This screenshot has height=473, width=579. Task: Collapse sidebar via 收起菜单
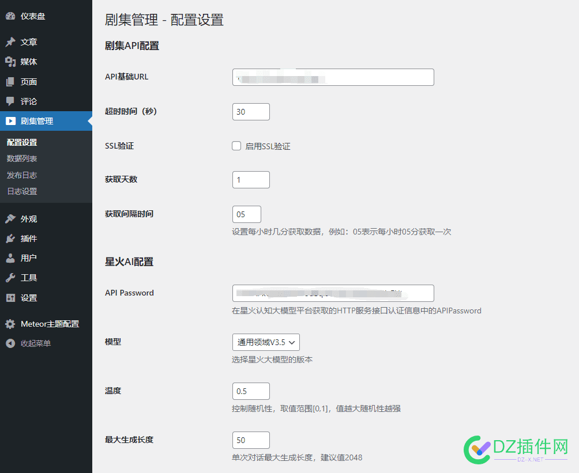46,343
